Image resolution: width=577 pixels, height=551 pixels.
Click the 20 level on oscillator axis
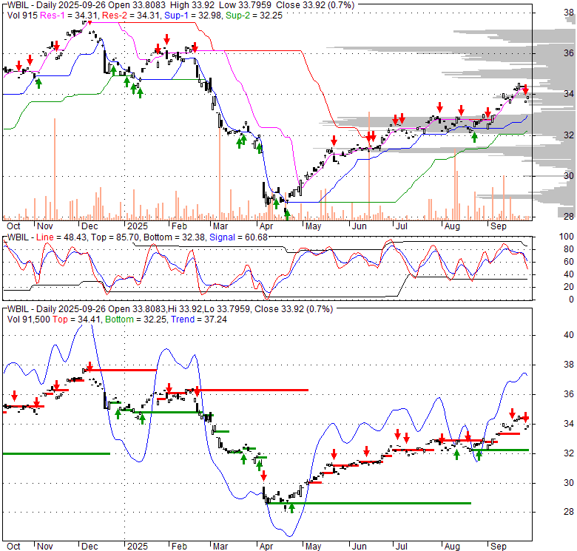click(x=569, y=286)
